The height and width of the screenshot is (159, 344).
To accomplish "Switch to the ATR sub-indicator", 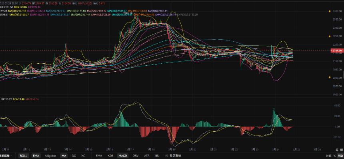I will (147, 156).
